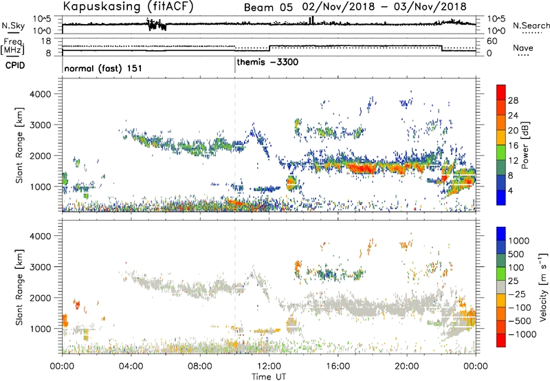The height and width of the screenshot is (381, 550).
Task: Click the dark blue bottom segment of Power colorbar
Action: [x=501, y=197]
